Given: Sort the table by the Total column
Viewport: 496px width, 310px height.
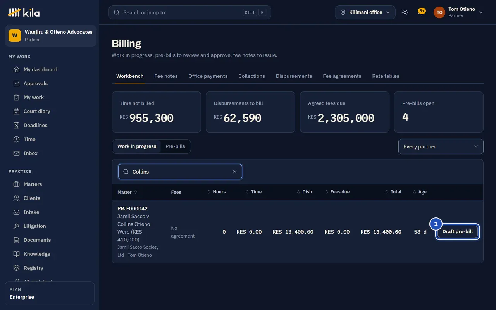Looking at the screenshot, I should pos(393,192).
